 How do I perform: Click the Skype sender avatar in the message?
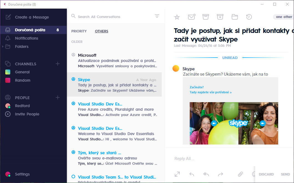[176, 68]
